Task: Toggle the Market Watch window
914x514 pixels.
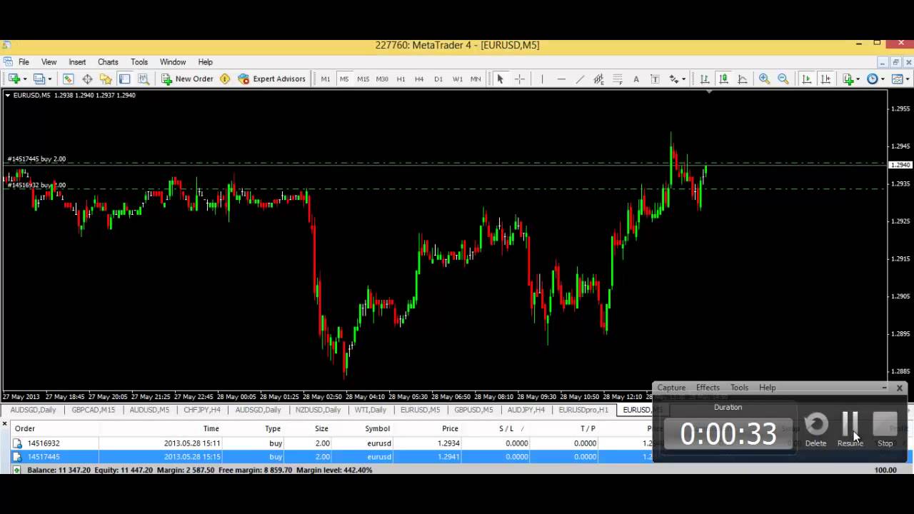Action: [68, 79]
